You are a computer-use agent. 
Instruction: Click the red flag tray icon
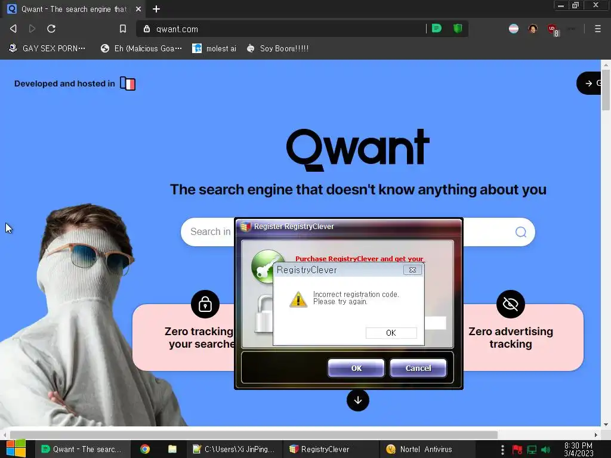(x=517, y=450)
